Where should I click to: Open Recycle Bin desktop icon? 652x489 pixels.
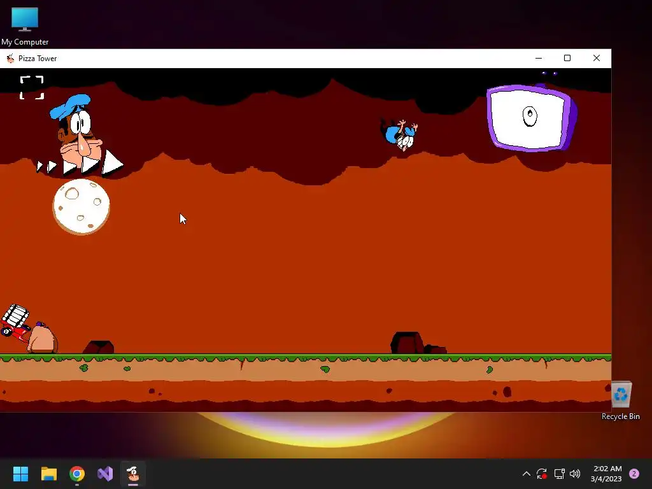coord(621,401)
